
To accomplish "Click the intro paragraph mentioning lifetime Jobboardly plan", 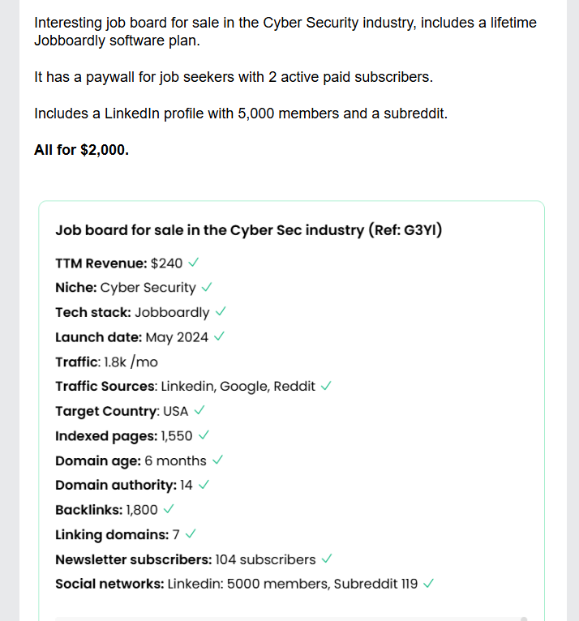I will click(285, 32).
